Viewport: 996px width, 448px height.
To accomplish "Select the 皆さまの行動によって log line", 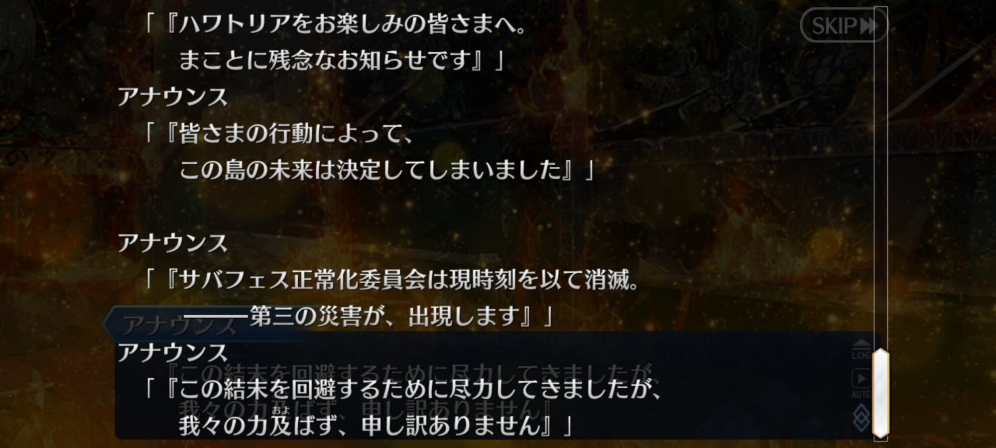I will [x=279, y=133].
